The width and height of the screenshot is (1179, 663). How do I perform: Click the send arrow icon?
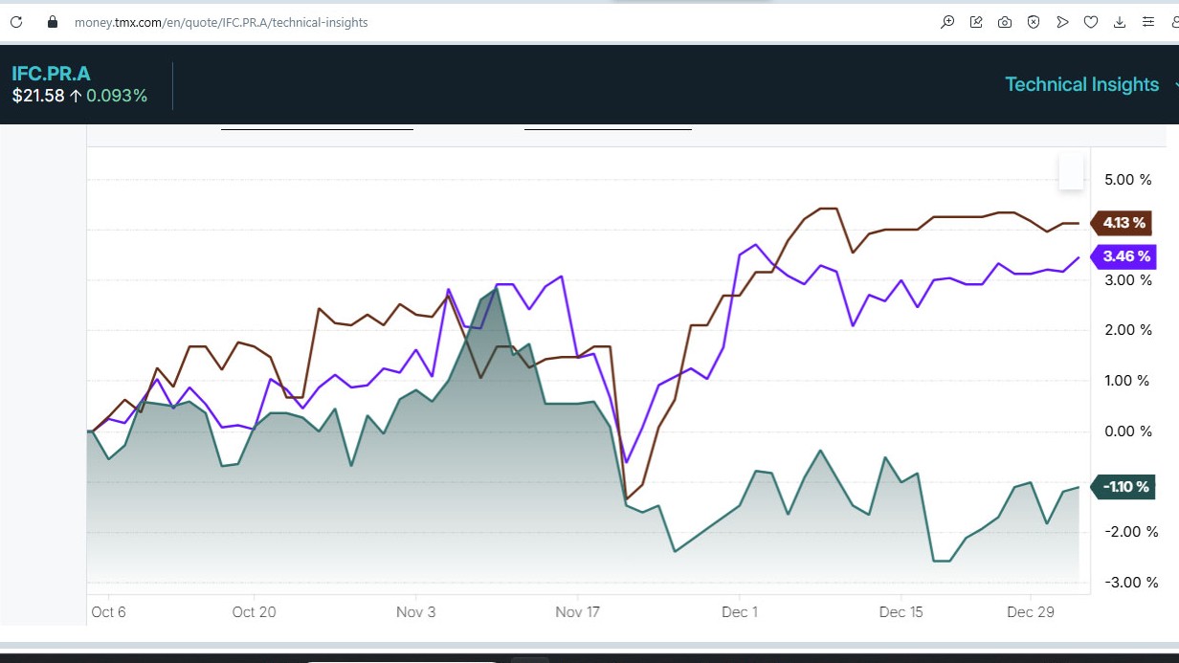1062,22
